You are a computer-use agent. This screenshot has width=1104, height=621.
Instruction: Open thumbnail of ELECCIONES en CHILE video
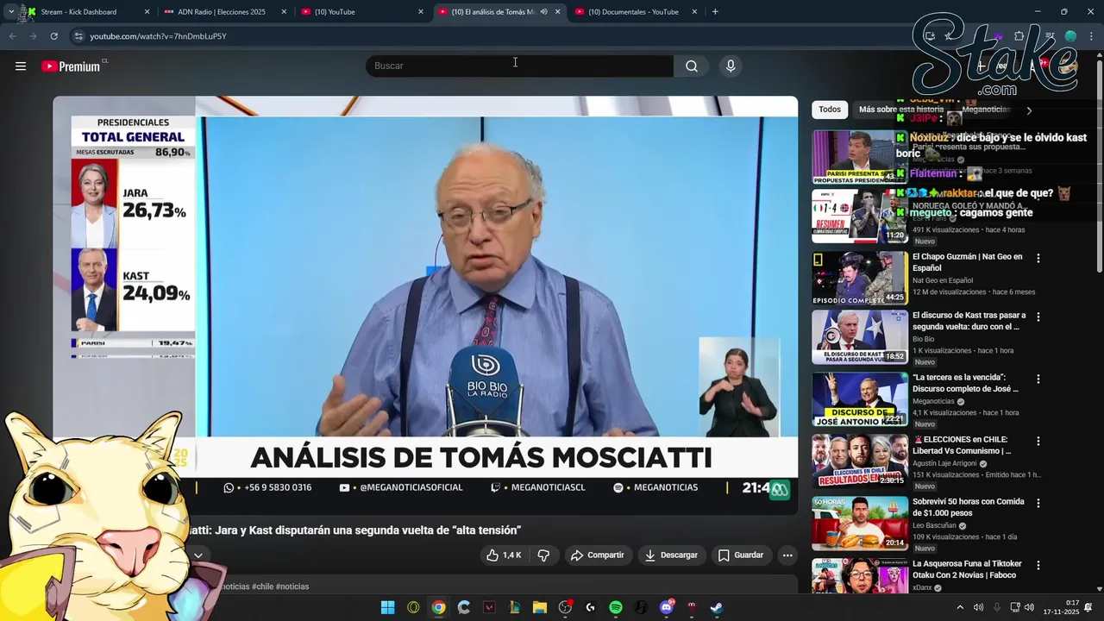pyautogui.click(x=860, y=461)
